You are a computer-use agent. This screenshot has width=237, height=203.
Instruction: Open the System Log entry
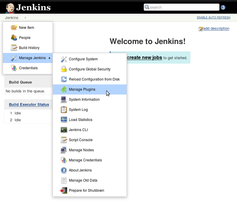[x=90, y=110]
